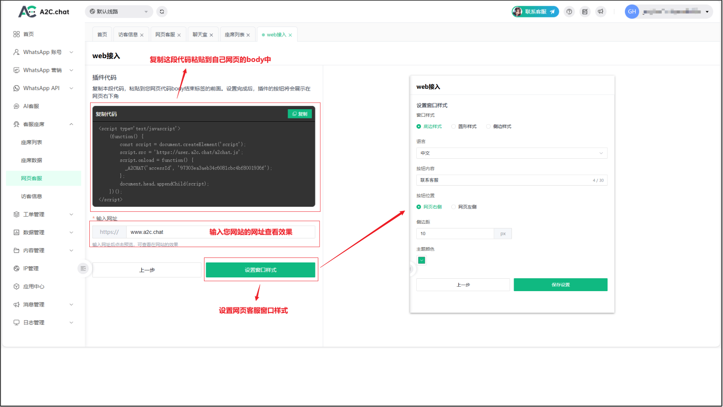Click the 首页 home icon in sidebar

[x=17, y=34]
